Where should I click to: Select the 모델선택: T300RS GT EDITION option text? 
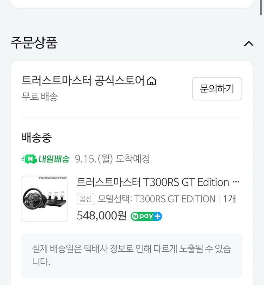click(157, 199)
